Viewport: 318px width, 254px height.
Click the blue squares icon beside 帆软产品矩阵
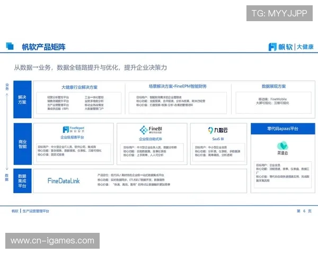(10, 46)
